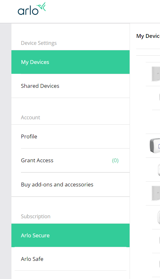Click the arlo wordmark text in header

28,11
